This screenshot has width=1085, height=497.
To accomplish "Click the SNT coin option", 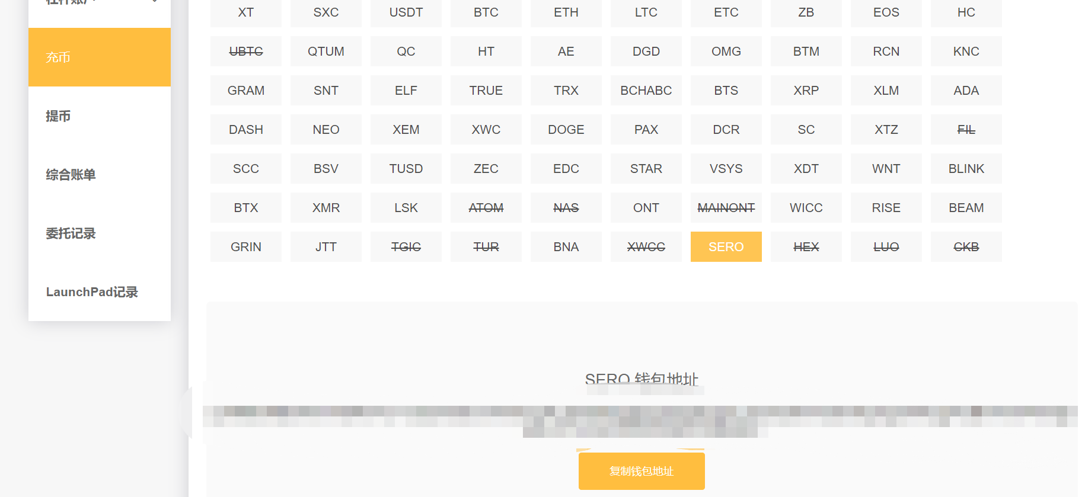I will pyautogui.click(x=326, y=91).
